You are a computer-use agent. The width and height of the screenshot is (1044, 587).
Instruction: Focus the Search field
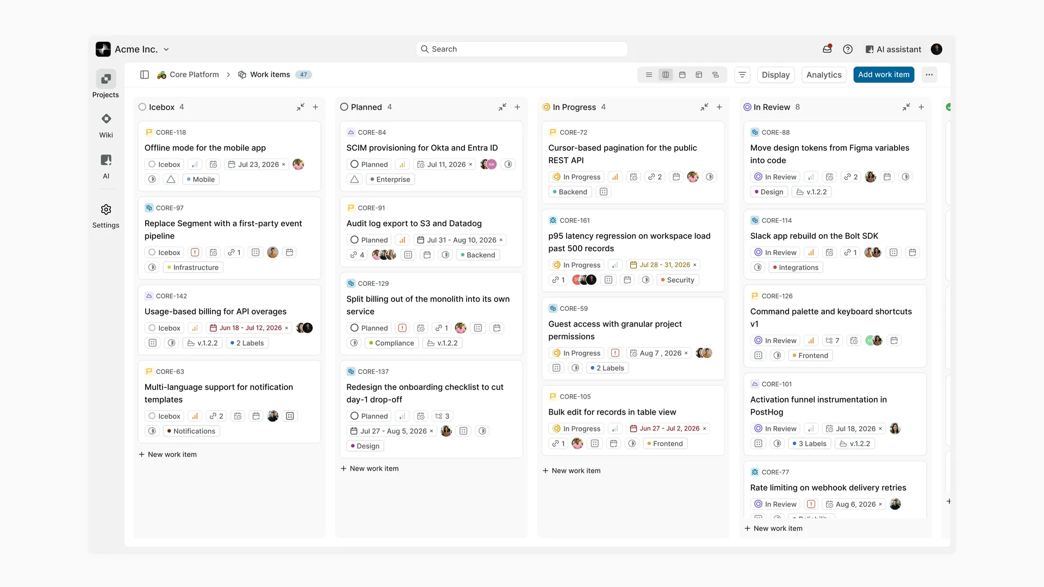coord(522,49)
